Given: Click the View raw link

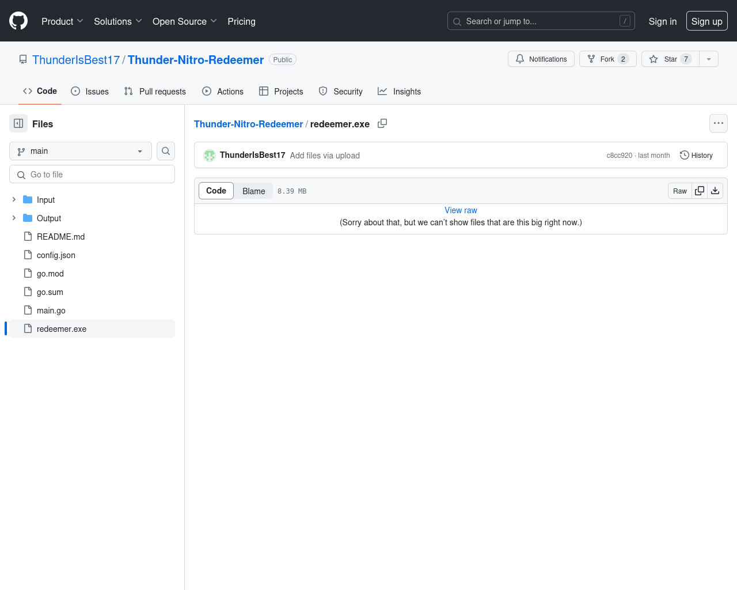Looking at the screenshot, I should point(461,210).
